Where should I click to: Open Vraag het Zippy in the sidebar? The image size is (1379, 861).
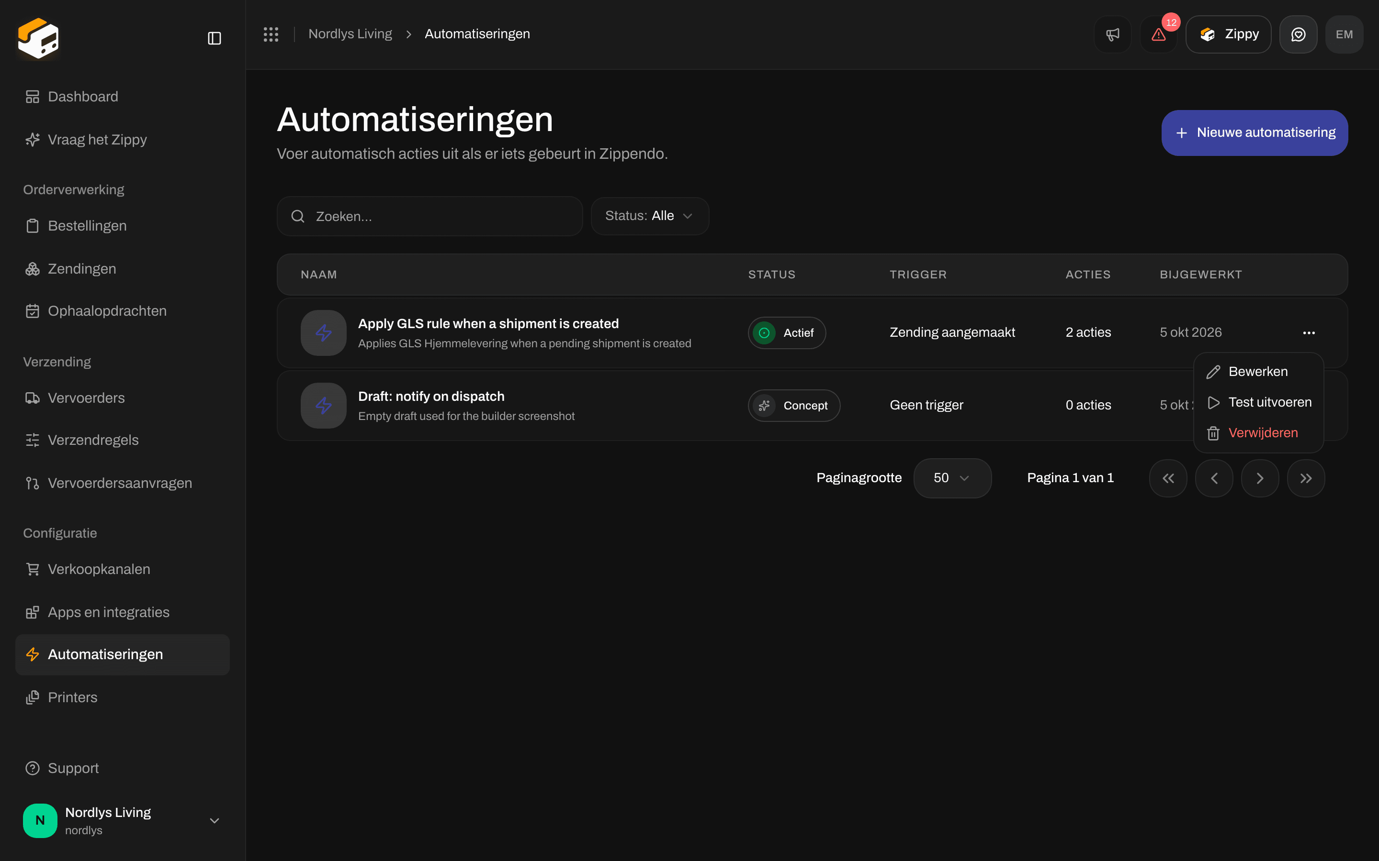[123, 140]
